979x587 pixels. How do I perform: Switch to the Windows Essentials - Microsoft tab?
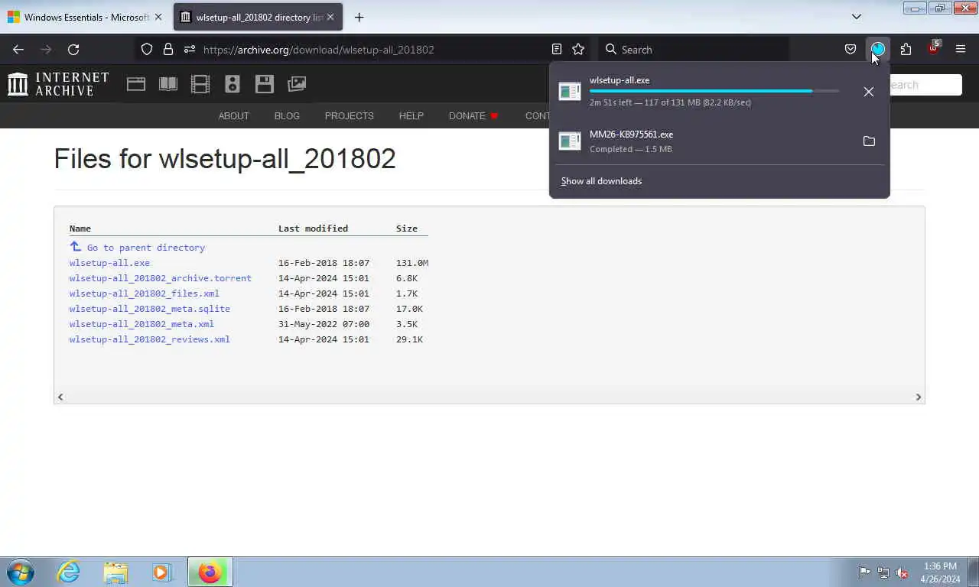[x=86, y=17]
